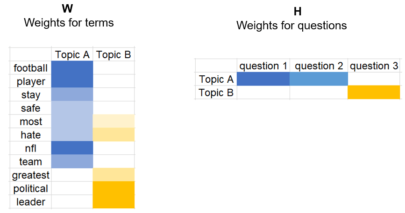Select the 'greatest' term cell

point(30,175)
